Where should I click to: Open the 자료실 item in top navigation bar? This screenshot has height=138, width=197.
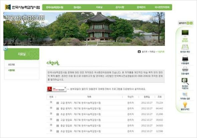click(x=99, y=7)
